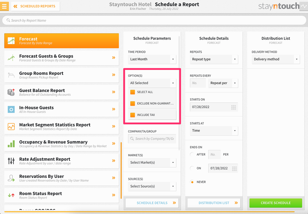308x214 pixels.
Task: Click the Starts On date field 07/28/2022
Action: 214,107
